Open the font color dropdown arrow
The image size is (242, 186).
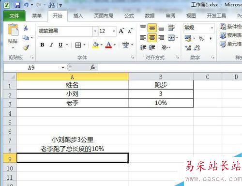115,45
